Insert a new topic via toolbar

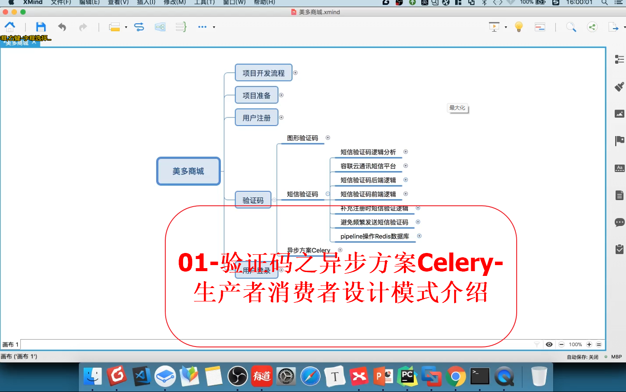115,27
